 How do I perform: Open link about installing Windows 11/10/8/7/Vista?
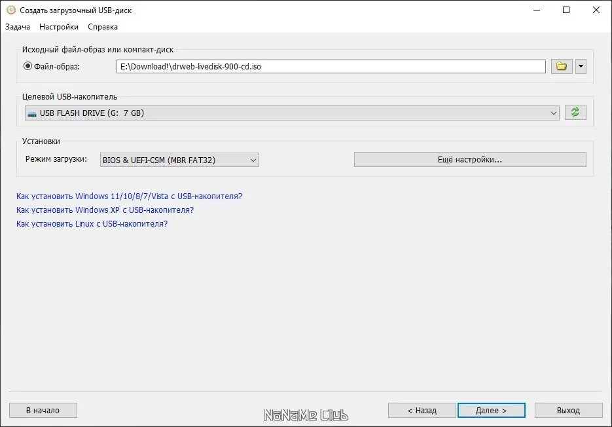click(x=129, y=196)
